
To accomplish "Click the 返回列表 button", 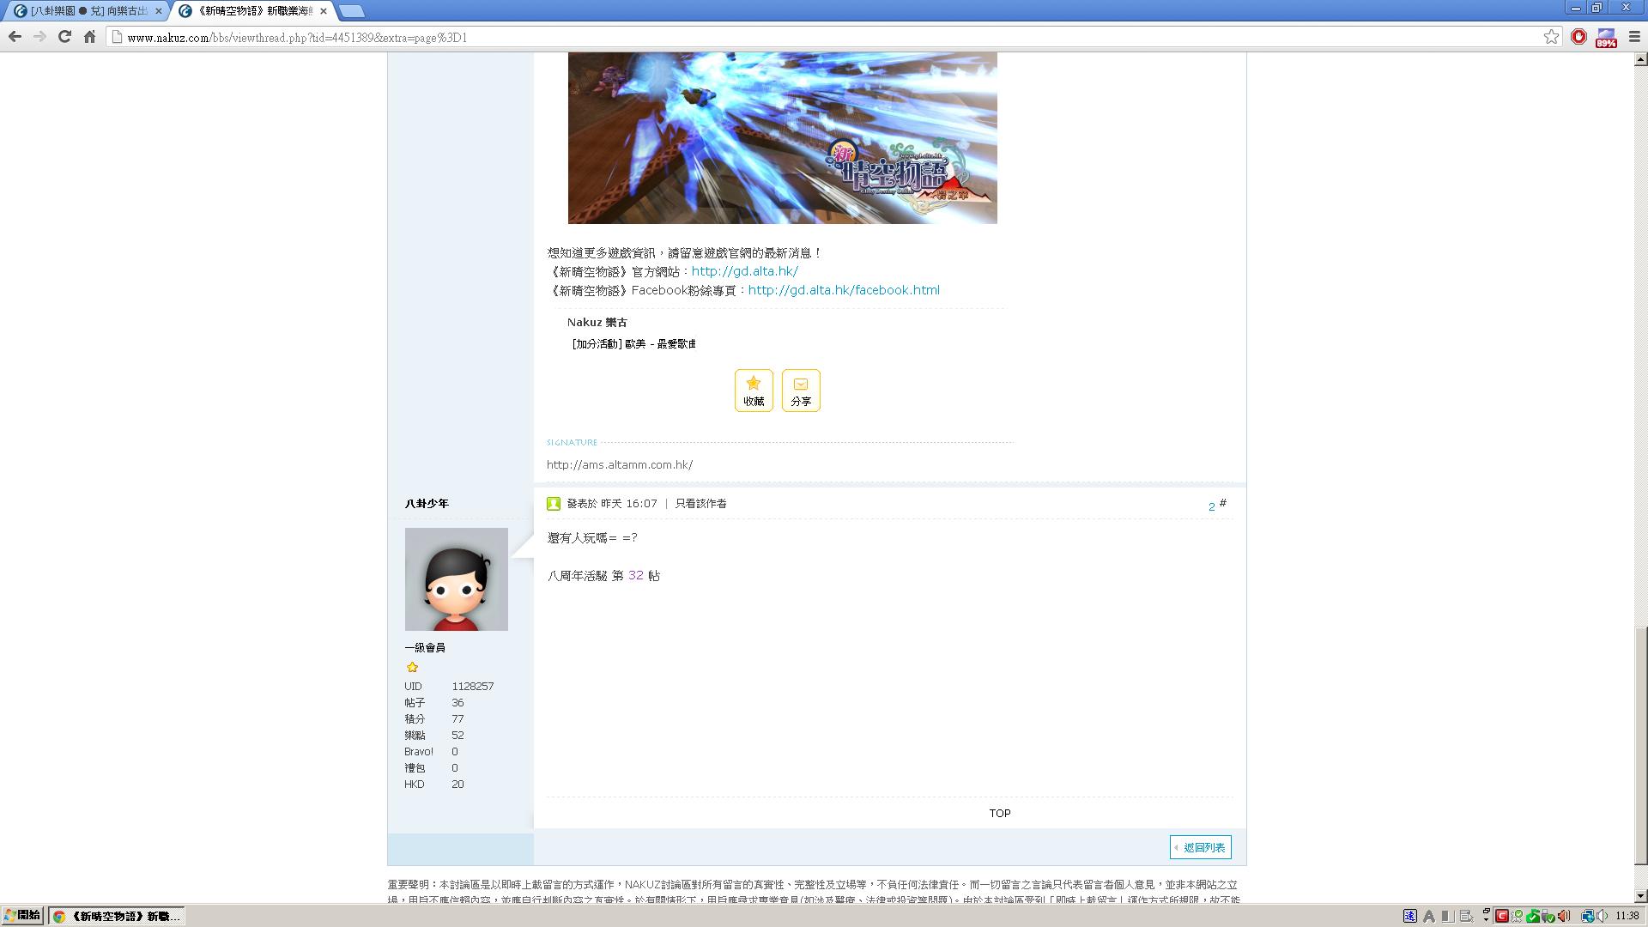I will tap(1201, 847).
